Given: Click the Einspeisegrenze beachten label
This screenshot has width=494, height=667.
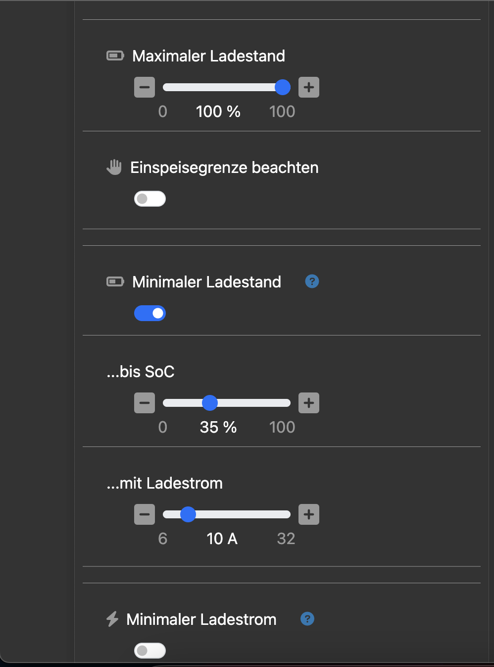Looking at the screenshot, I should [224, 167].
